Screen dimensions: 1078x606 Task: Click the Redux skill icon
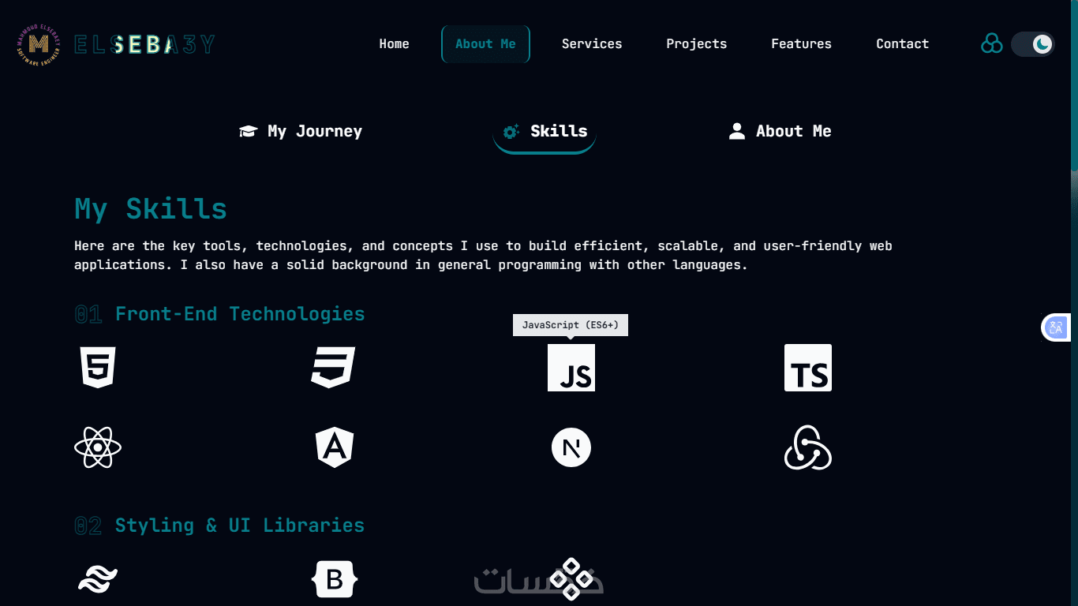click(808, 448)
